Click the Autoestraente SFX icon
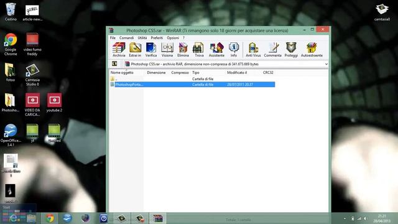This screenshot has width=398, height=224. pos(312,50)
